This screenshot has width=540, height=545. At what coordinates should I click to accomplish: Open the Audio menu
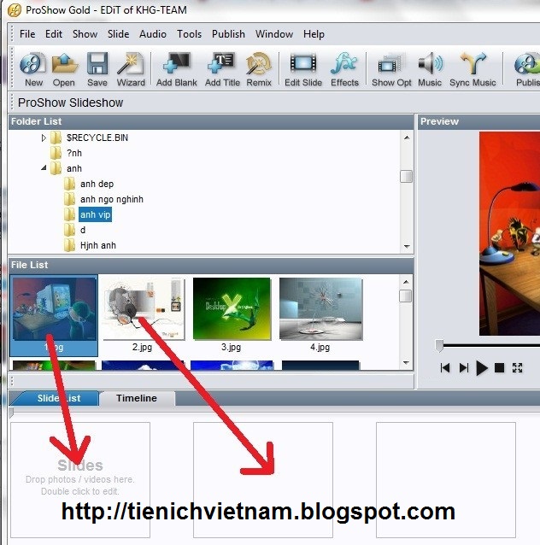(153, 34)
